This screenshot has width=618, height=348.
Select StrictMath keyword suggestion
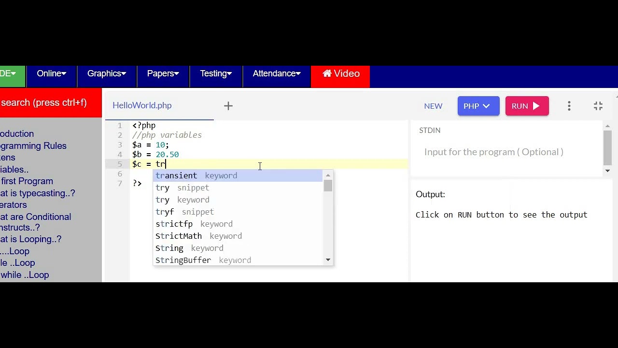point(238,236)
